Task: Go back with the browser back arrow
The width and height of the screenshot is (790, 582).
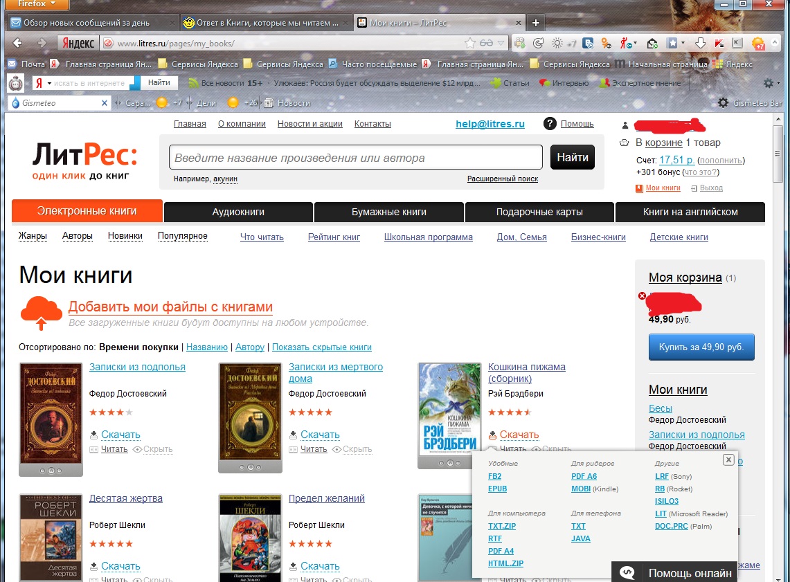Action: point(17,43)
